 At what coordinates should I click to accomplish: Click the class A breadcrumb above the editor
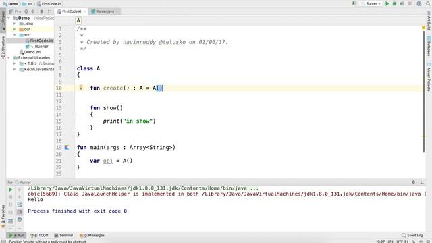78,20
